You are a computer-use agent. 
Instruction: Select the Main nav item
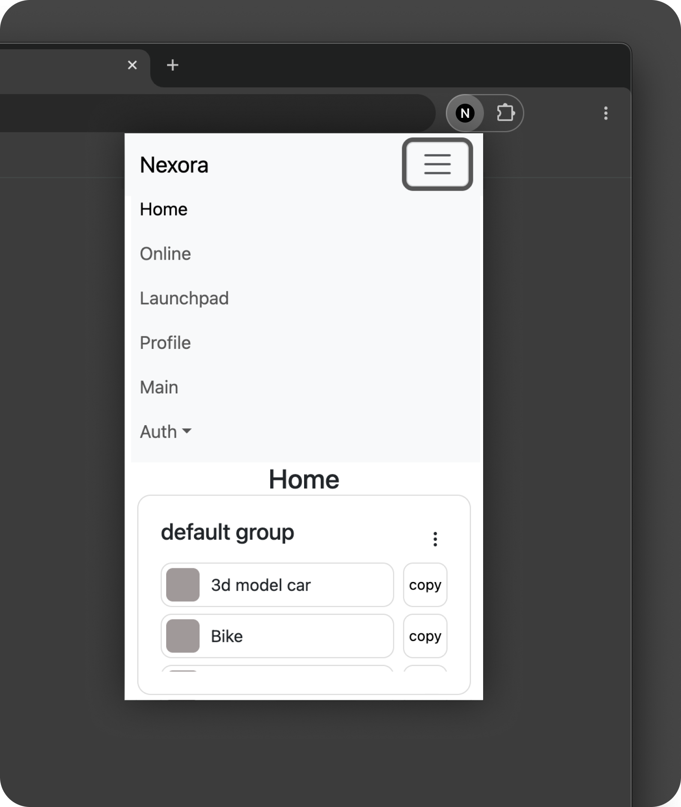coord(159,387)
